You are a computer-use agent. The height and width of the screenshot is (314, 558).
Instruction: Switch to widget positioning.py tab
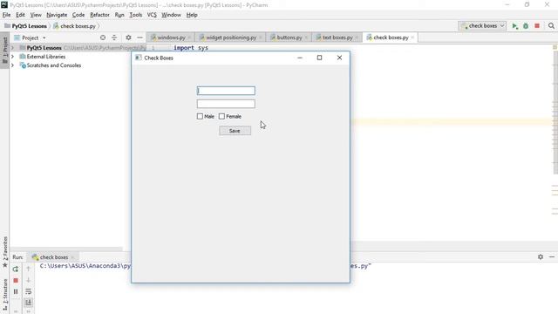(x=230, y=38)
